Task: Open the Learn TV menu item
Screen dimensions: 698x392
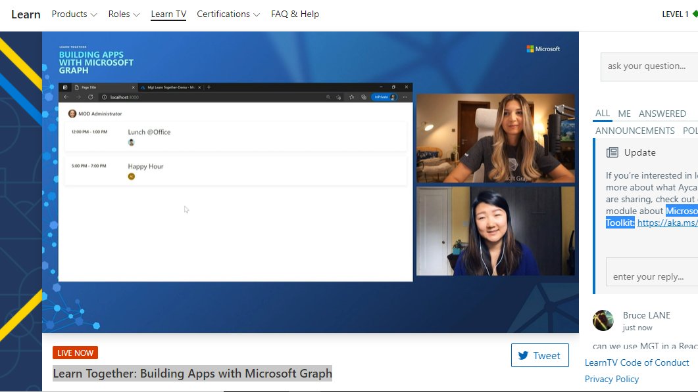Action: 168,14
